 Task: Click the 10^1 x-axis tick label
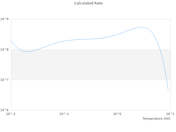[170, 114]
